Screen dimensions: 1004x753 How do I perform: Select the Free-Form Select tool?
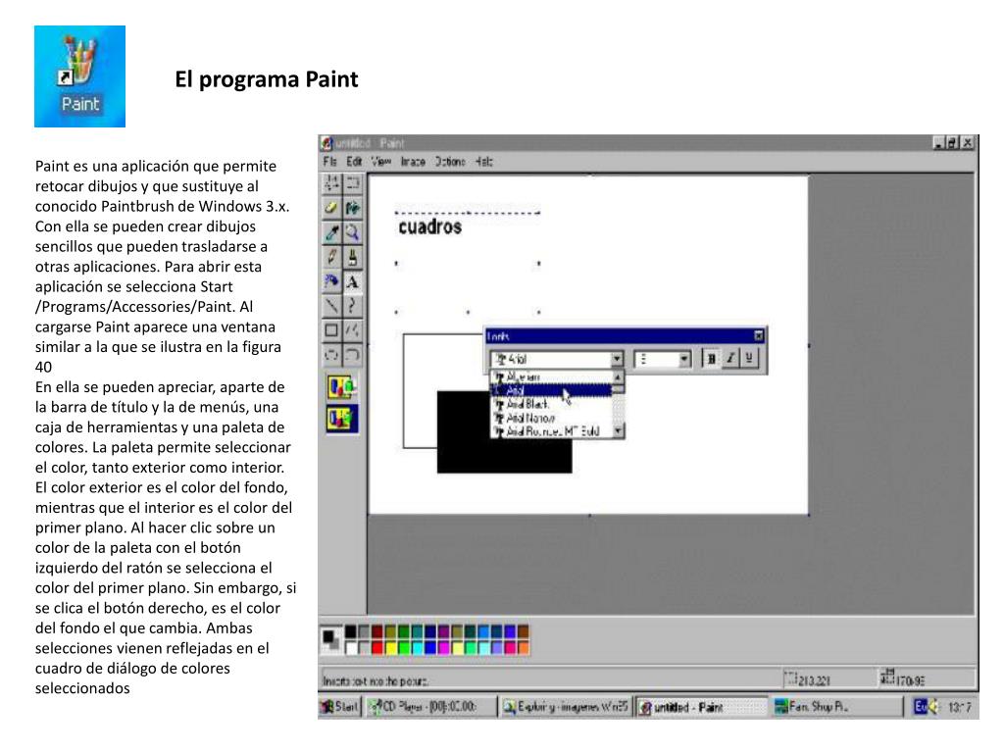331,183
